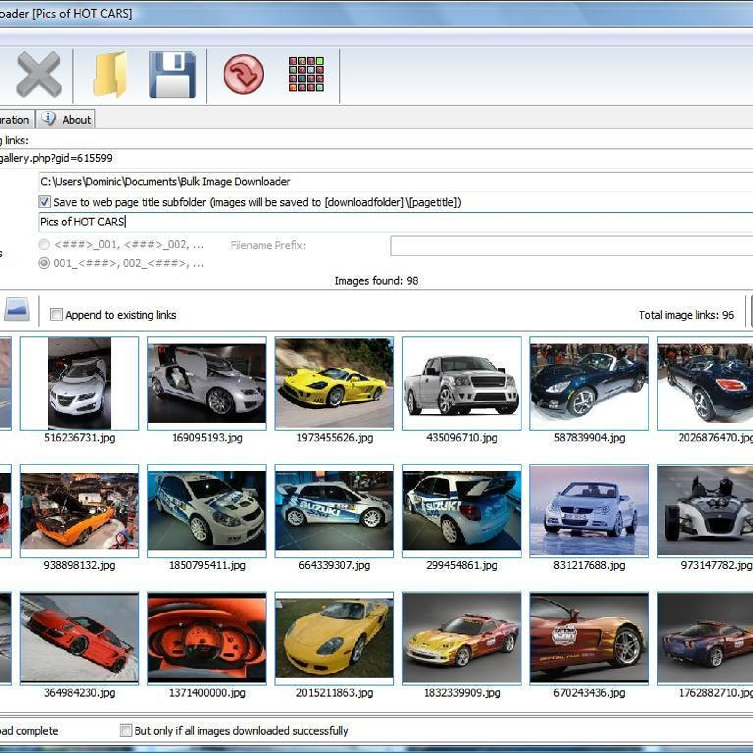Click the Filename Prefix input field

[571, 246]
